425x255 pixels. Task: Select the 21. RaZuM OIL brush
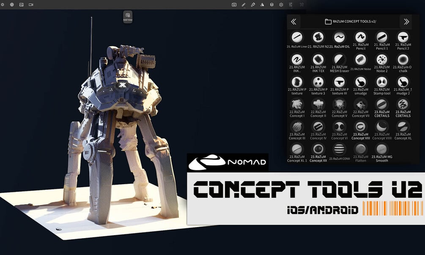[339, 40]
